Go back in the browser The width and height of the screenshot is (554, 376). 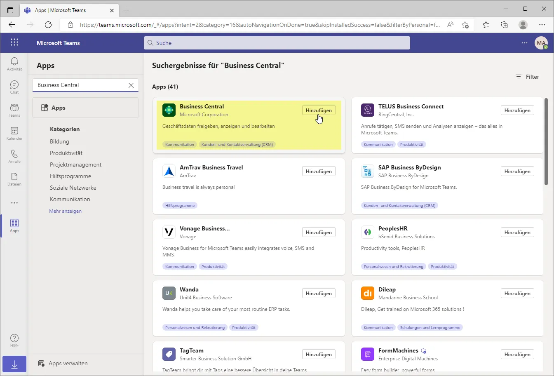tap(12, 25)
